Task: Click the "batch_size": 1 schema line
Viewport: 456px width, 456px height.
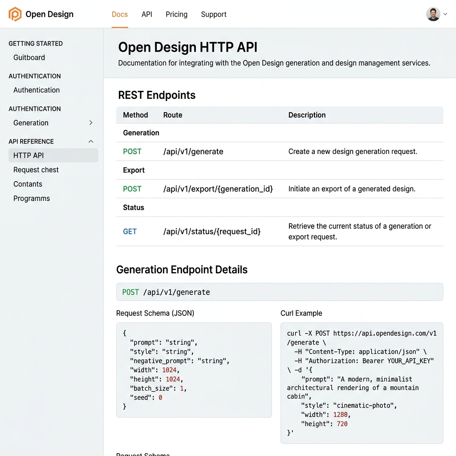Action: (158, 388)
